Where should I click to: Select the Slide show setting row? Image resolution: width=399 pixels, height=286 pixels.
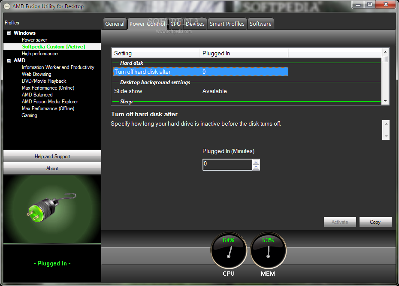200,91
